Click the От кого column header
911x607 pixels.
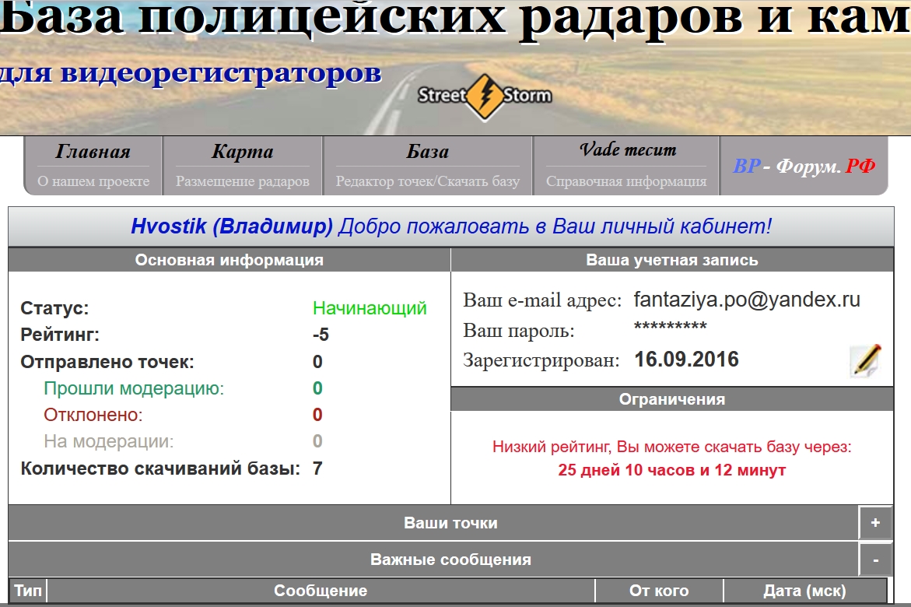(x=659, y=591)
